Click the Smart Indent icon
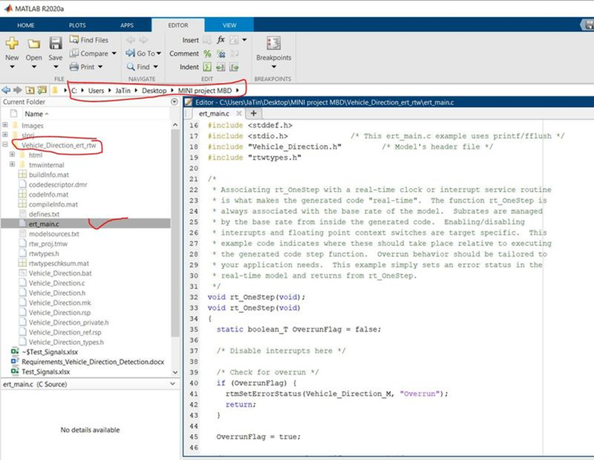The width and height of the screenshot is (594, 460). point(207,67)
